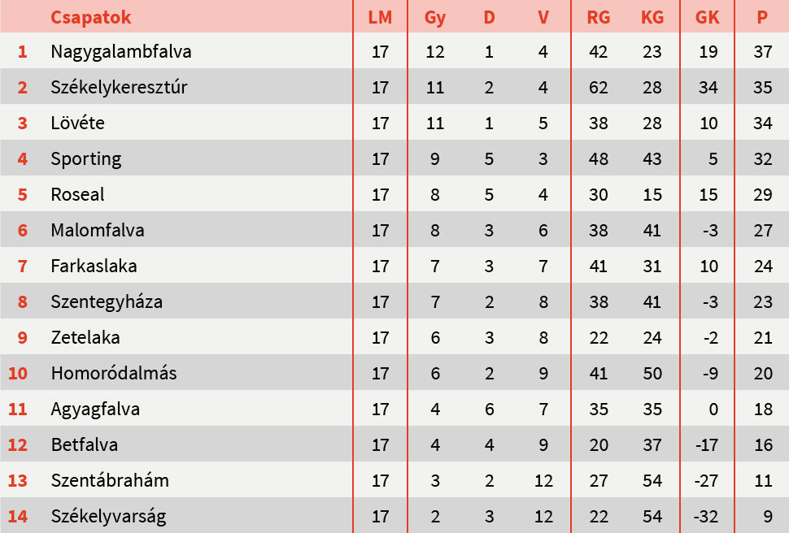Open the Homoródalmás team entry
The height and width of the screenshot is (533, 789).
[114, 374]
